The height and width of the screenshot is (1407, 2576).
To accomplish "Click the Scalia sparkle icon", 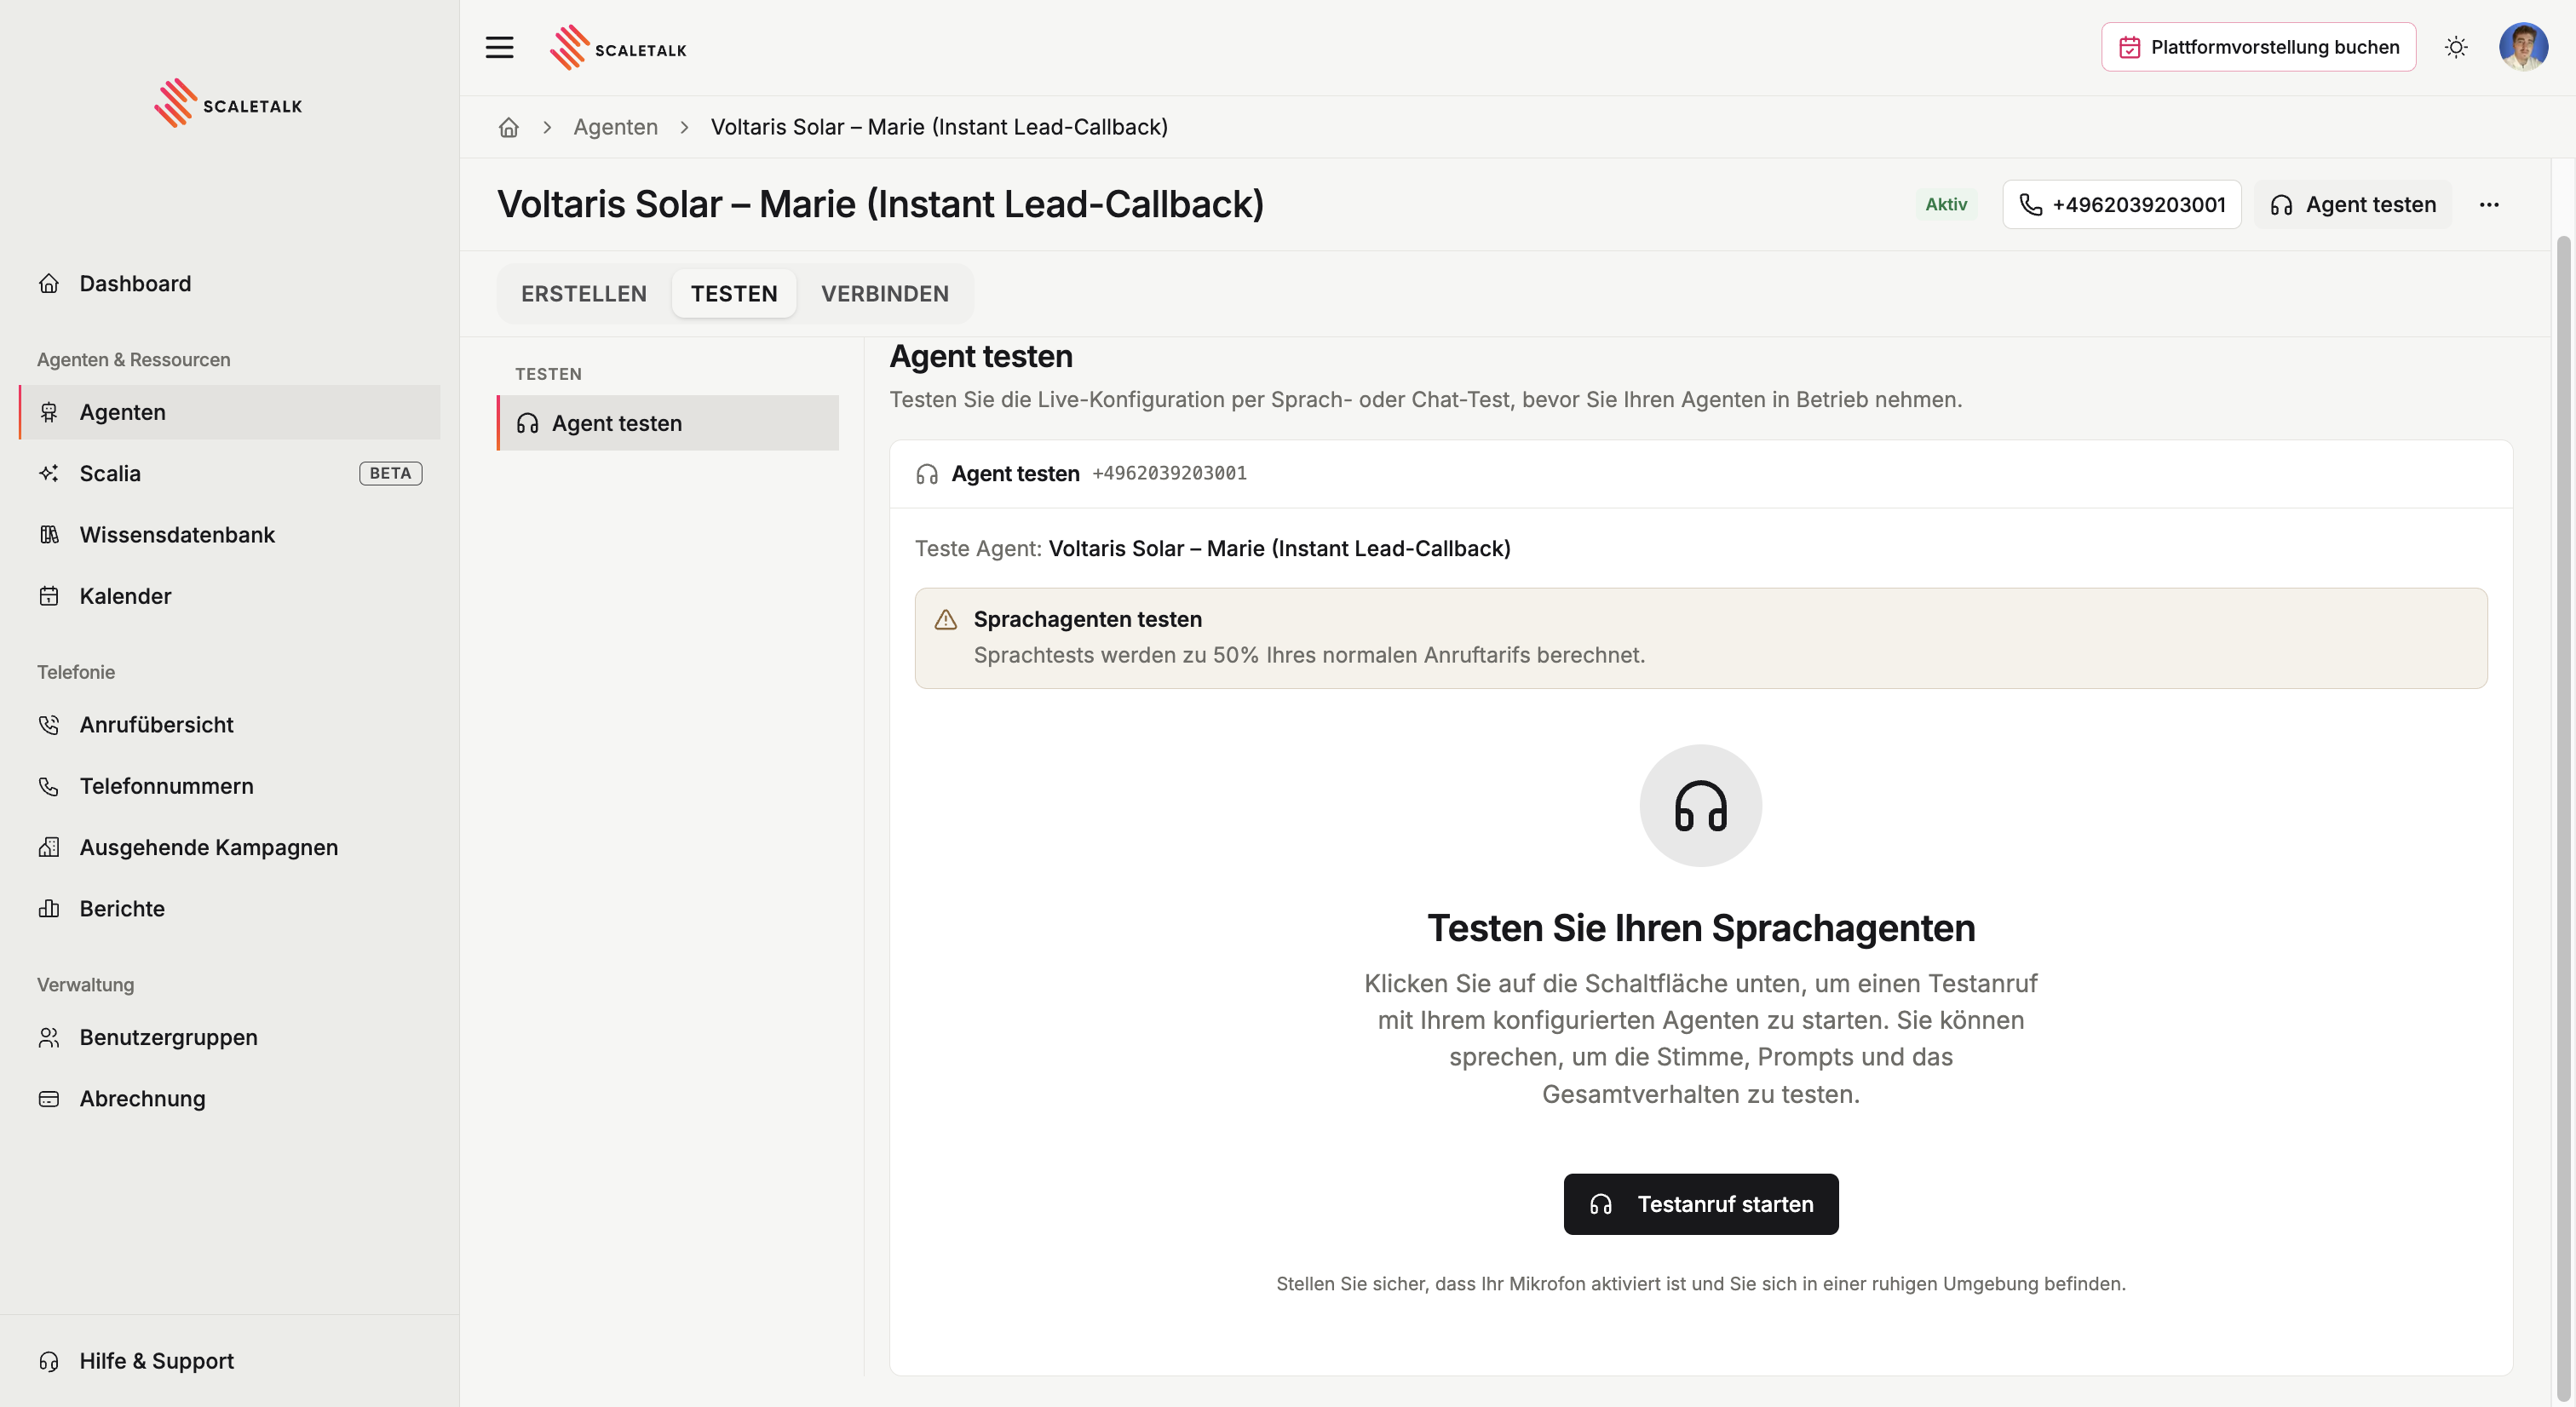I will [x=49, y=473].
